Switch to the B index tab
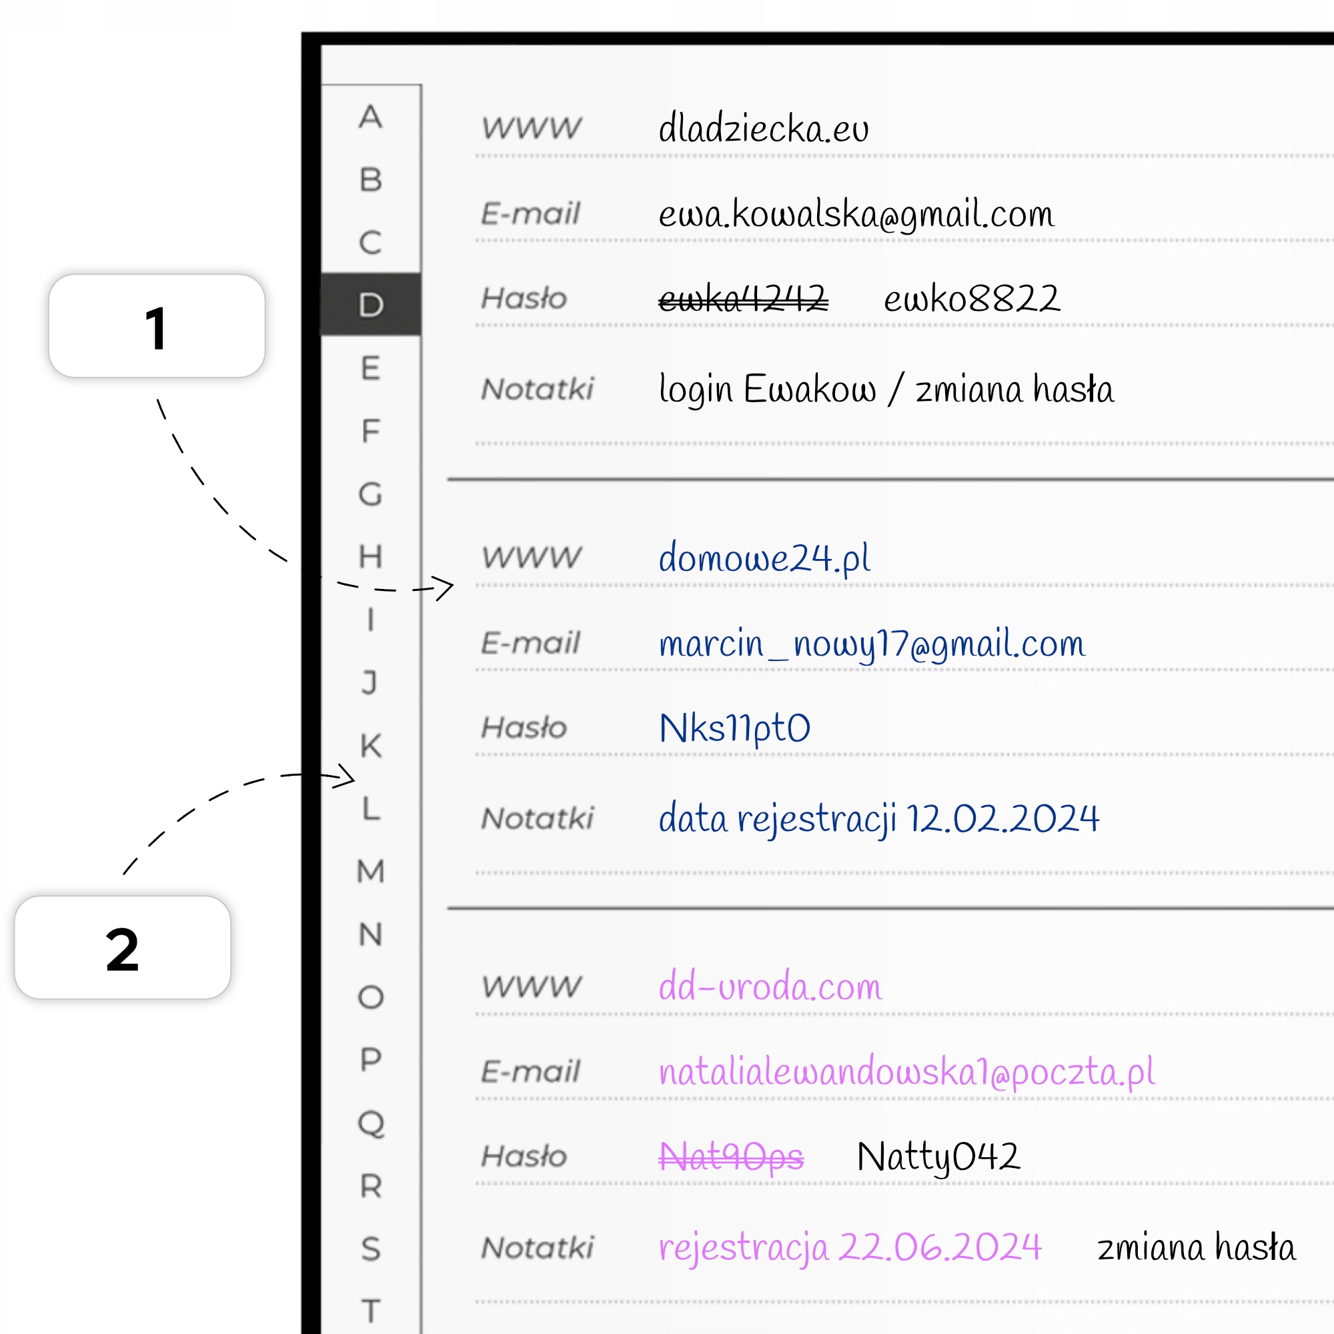Screen dimensions: 1334x1334 point(371,179)
